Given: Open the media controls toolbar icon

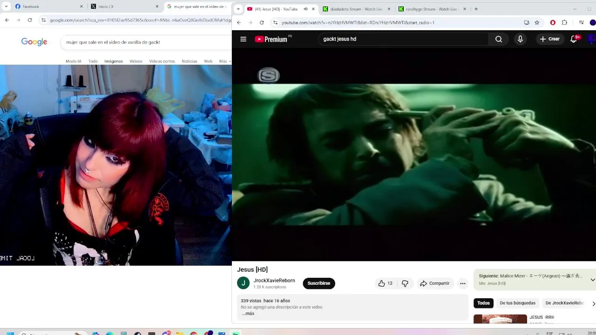Looking at the screenshot, I should point(581,22).
